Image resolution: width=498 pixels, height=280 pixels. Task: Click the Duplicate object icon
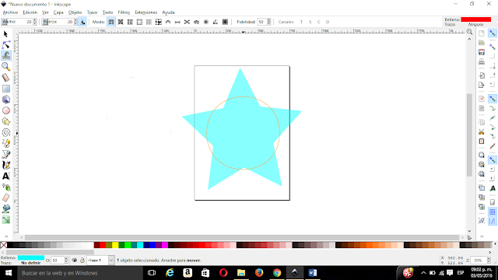coord(482,187)
